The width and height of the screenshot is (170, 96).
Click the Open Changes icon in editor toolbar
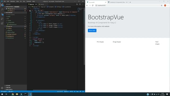pyautogui.click(x=77, y=4)
